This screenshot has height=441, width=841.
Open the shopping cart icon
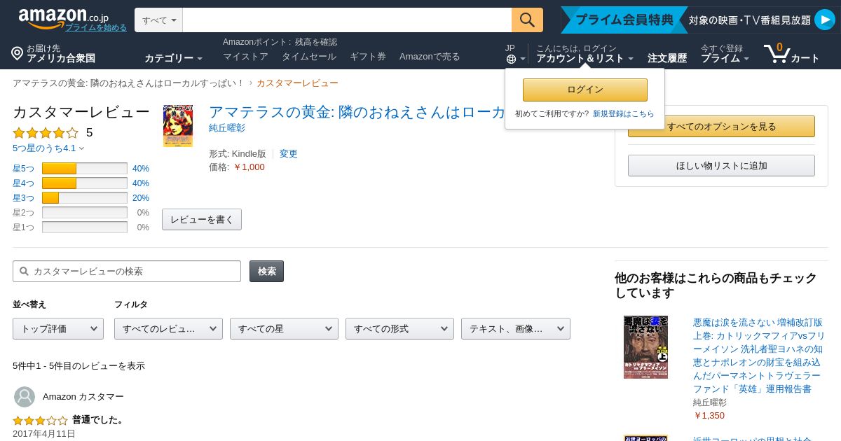coord(777,53)
